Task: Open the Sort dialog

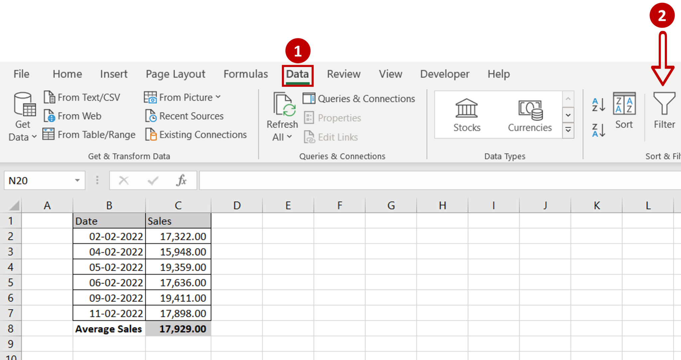Action: [624, 111]
